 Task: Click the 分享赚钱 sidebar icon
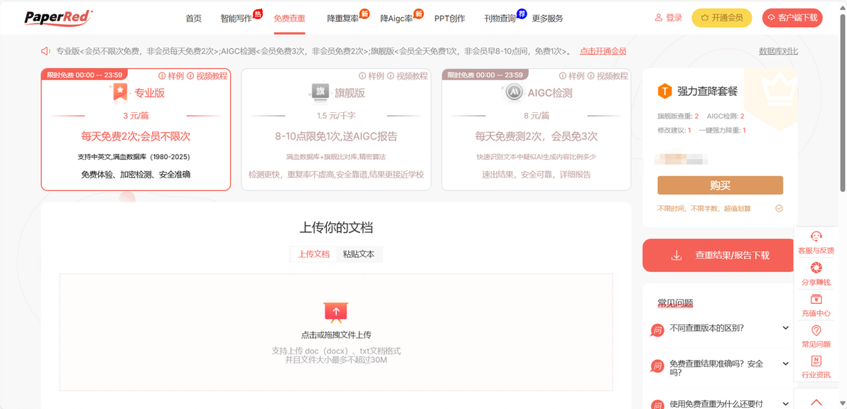(816, 268)
